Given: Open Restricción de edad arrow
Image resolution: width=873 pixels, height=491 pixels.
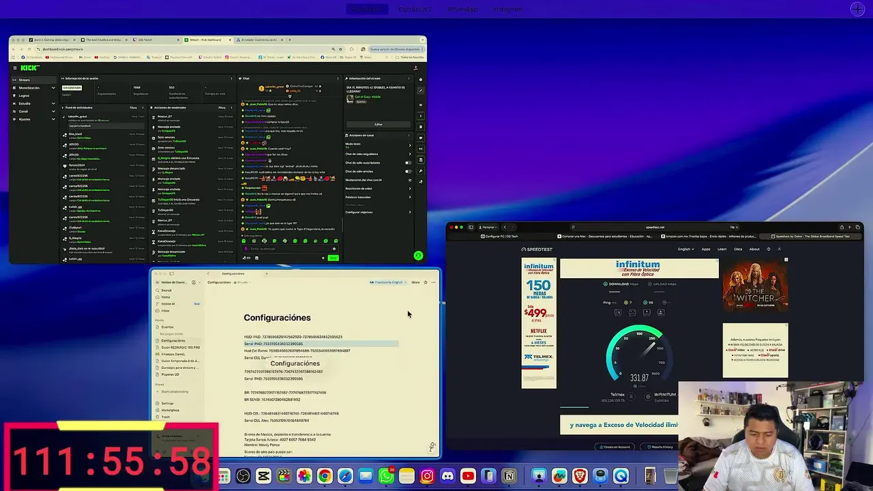Looking at the screenshot, I should [410, 188].
